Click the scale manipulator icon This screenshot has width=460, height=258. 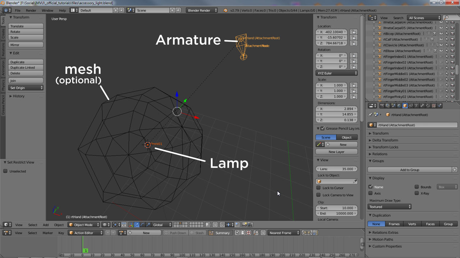148,225
